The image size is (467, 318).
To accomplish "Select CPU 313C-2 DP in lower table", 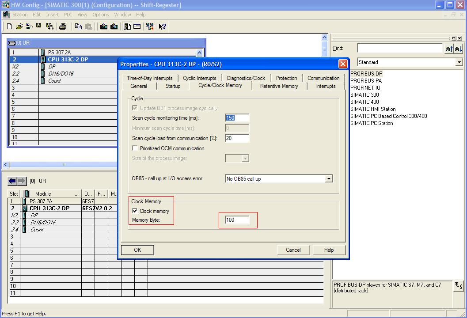I will [49, 208].
